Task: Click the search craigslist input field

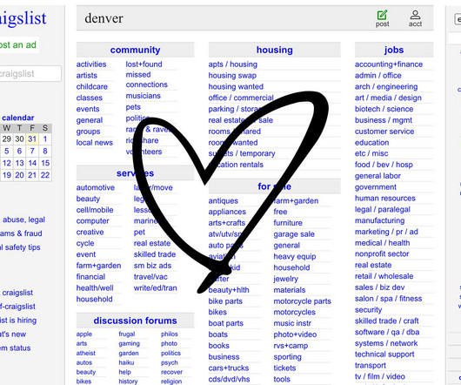Action: click(x=30, y=73)
